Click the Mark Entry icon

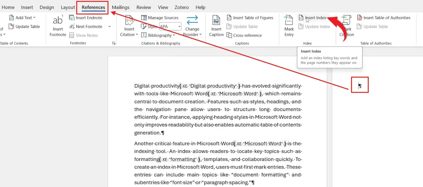click(x=289, y=20)
